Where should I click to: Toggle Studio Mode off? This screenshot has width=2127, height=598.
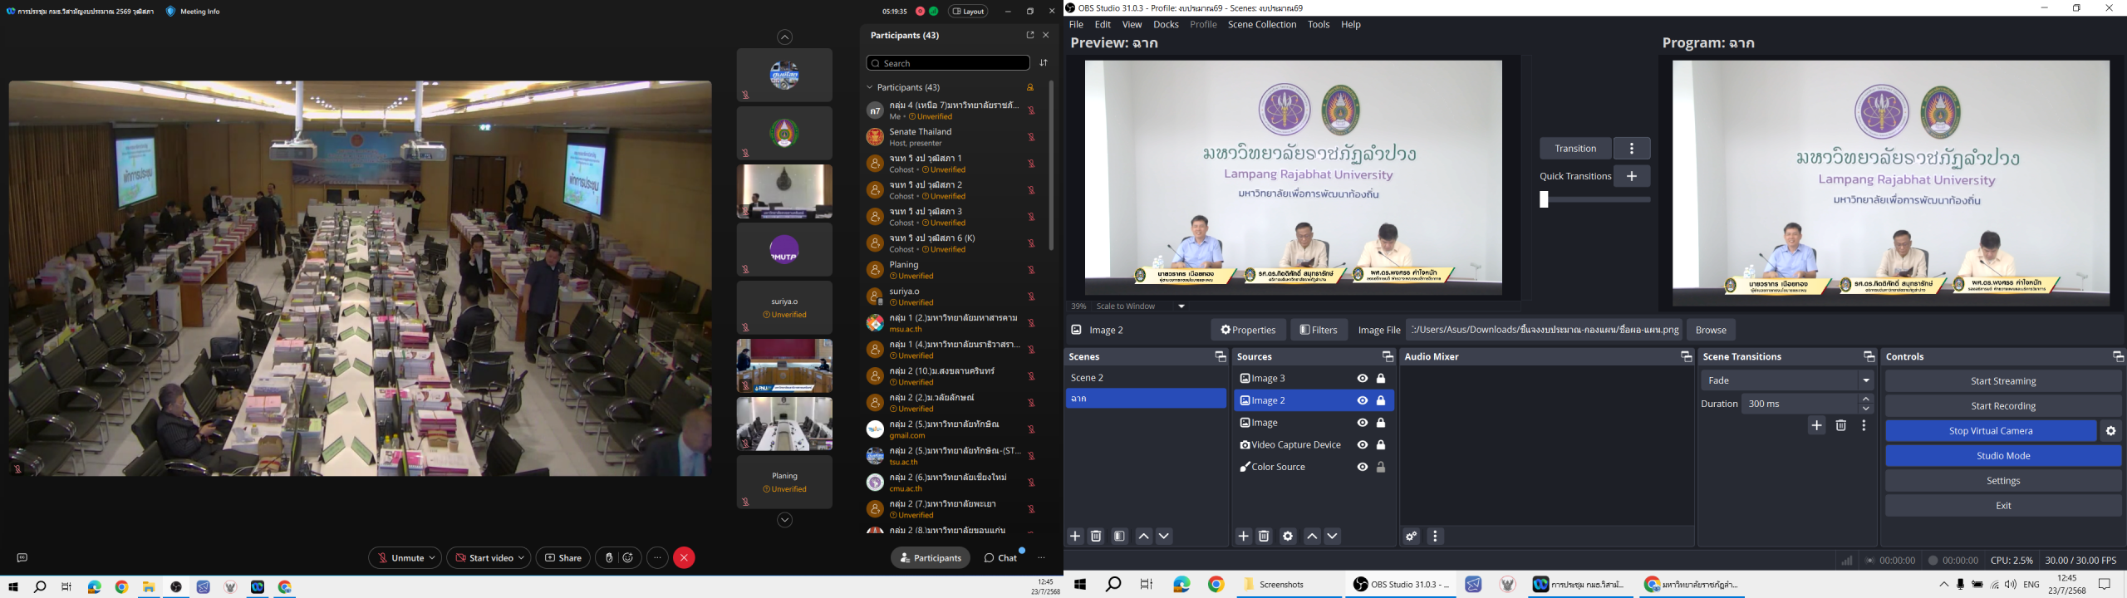pos(2003,456)
